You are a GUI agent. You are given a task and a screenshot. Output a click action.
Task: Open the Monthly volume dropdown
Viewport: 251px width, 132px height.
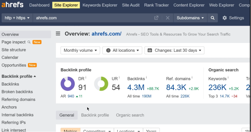[80, 50]
